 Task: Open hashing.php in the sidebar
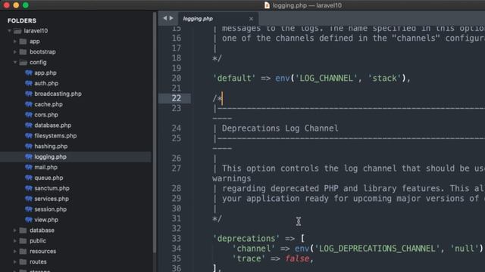click(51, 146)
